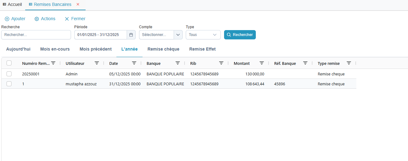Toggle the select-all checkbox in table header
Screen dimensions: 408x161
pyautogui.click(x=9, y=63)
